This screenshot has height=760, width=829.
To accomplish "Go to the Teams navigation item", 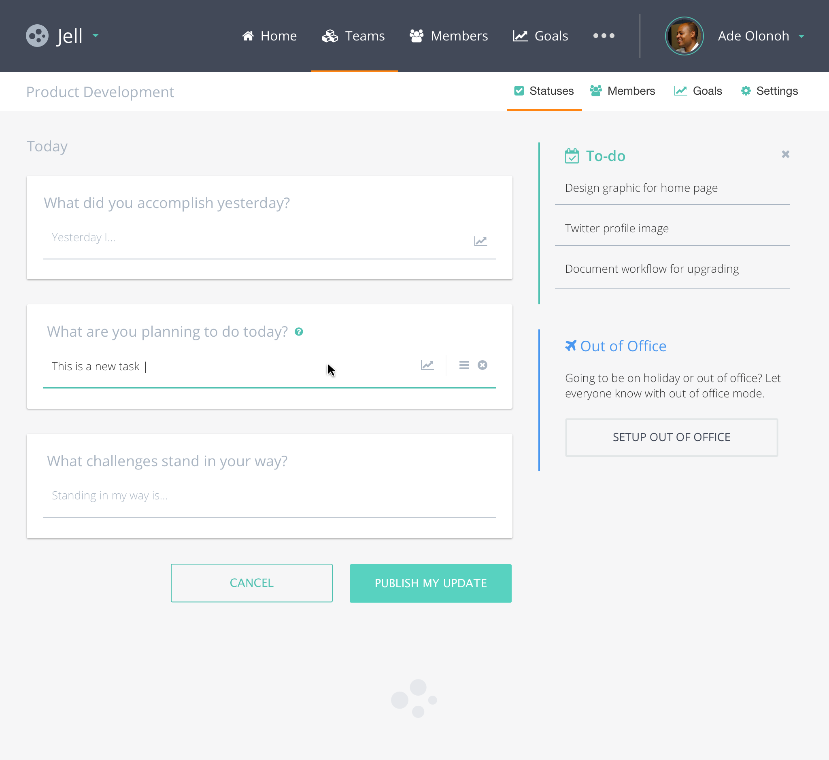I will pos(354,36).
